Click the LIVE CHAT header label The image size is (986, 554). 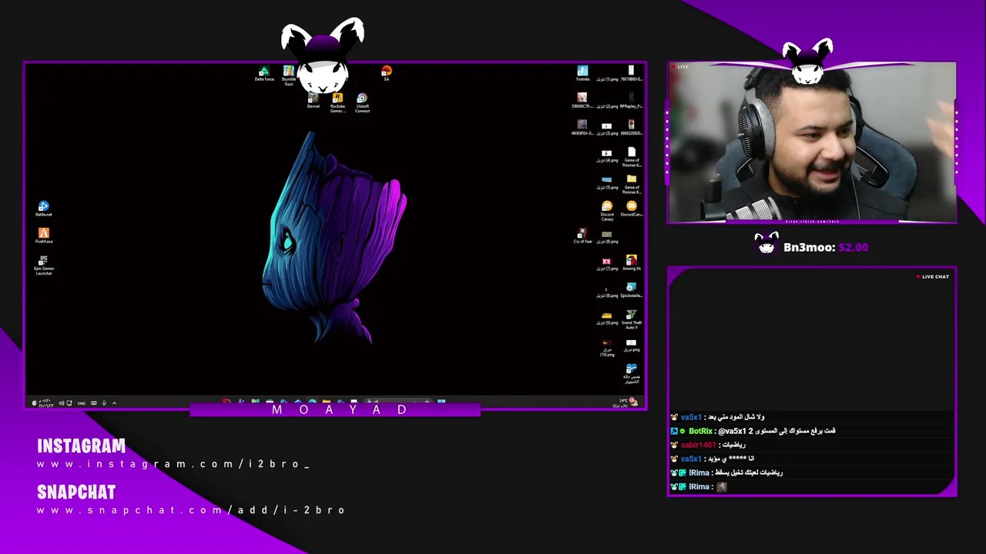point(933,276)
